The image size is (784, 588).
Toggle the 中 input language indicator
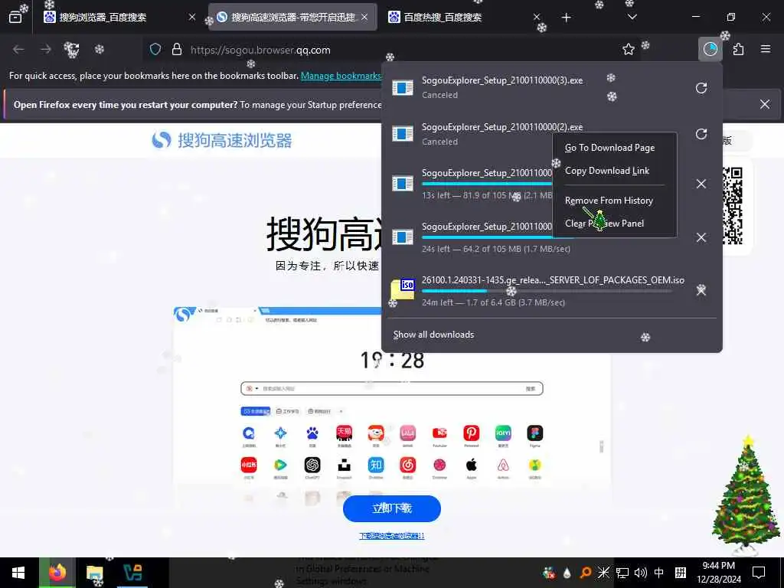(x=659, y=573)
